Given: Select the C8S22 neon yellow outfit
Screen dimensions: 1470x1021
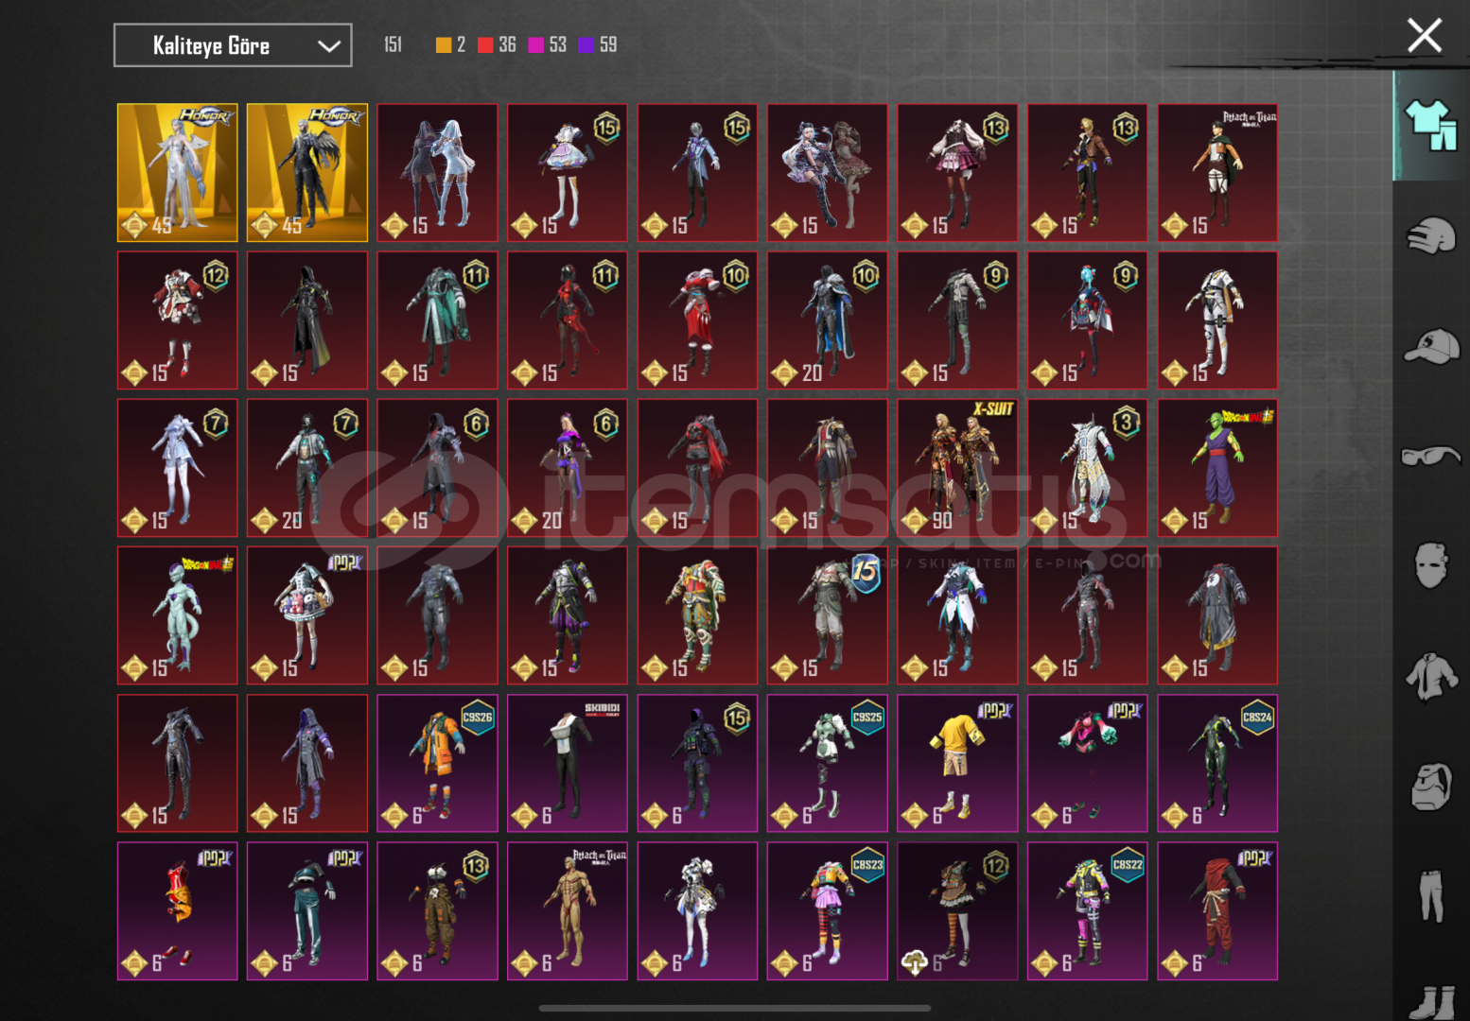Looking at the screenshot, I should pos(1088,910).
